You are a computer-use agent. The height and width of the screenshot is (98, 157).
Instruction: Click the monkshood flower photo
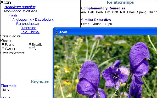tap(105, 66)
